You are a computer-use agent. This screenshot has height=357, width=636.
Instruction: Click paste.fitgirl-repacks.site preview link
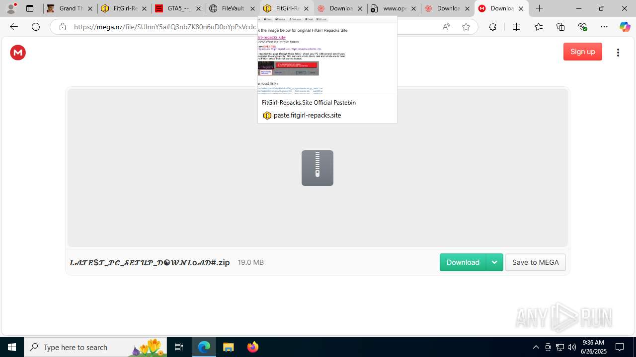(307, 115)
